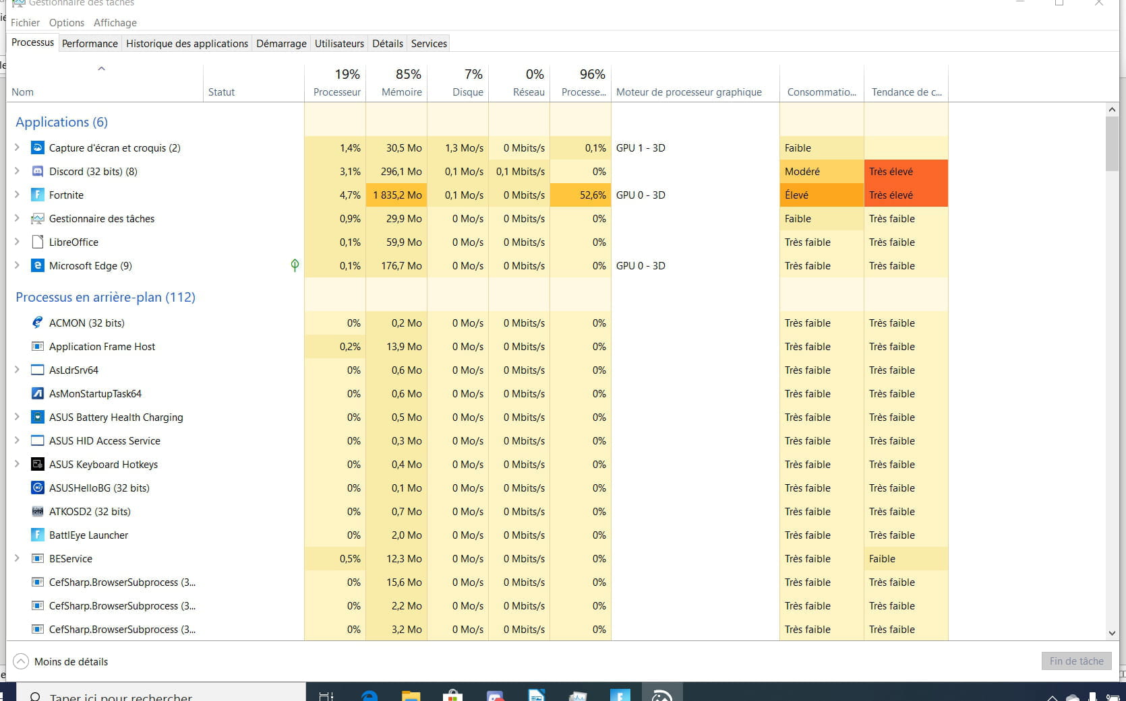Image resolution: width=1126 pixels, height=701 pixels.
Task: Expand the AsLdrSrv64 background process
Action: tap(17, 370)
